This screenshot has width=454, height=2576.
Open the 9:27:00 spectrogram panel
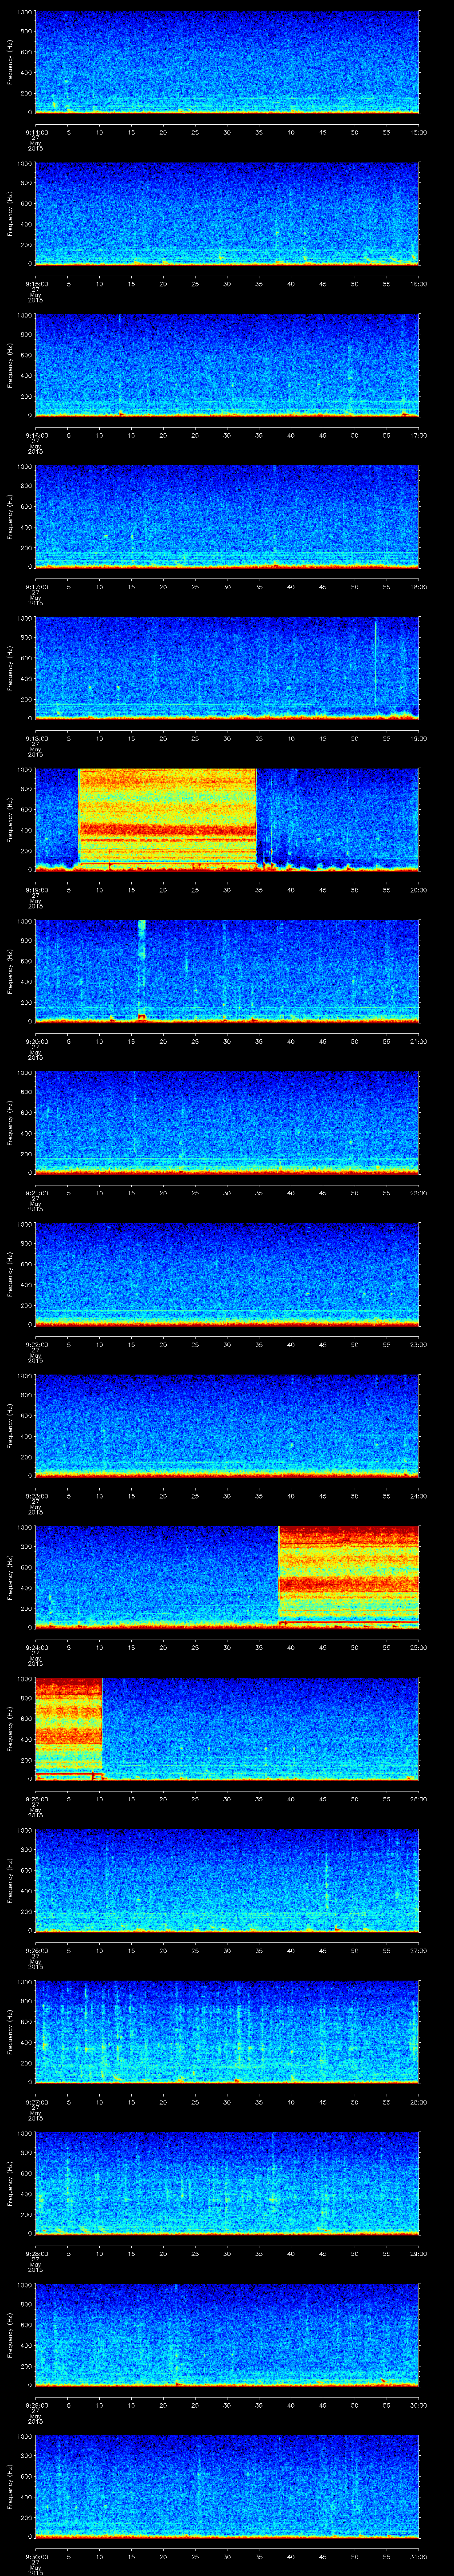pos(227,2032)
